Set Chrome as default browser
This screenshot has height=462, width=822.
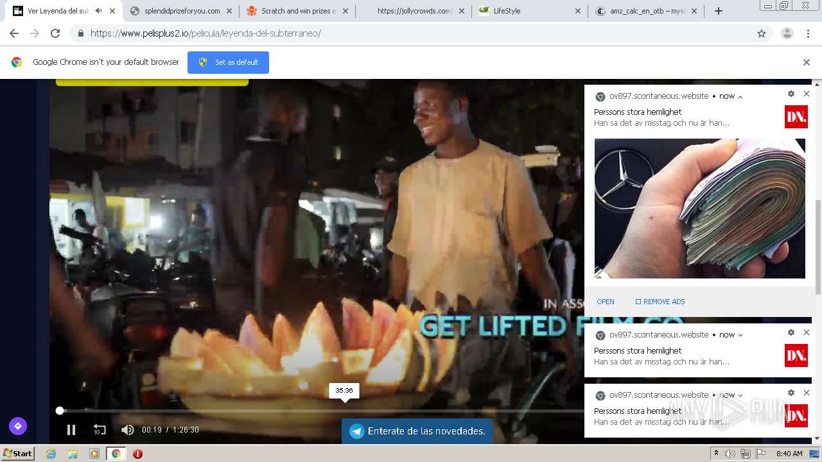pos(228,62)
